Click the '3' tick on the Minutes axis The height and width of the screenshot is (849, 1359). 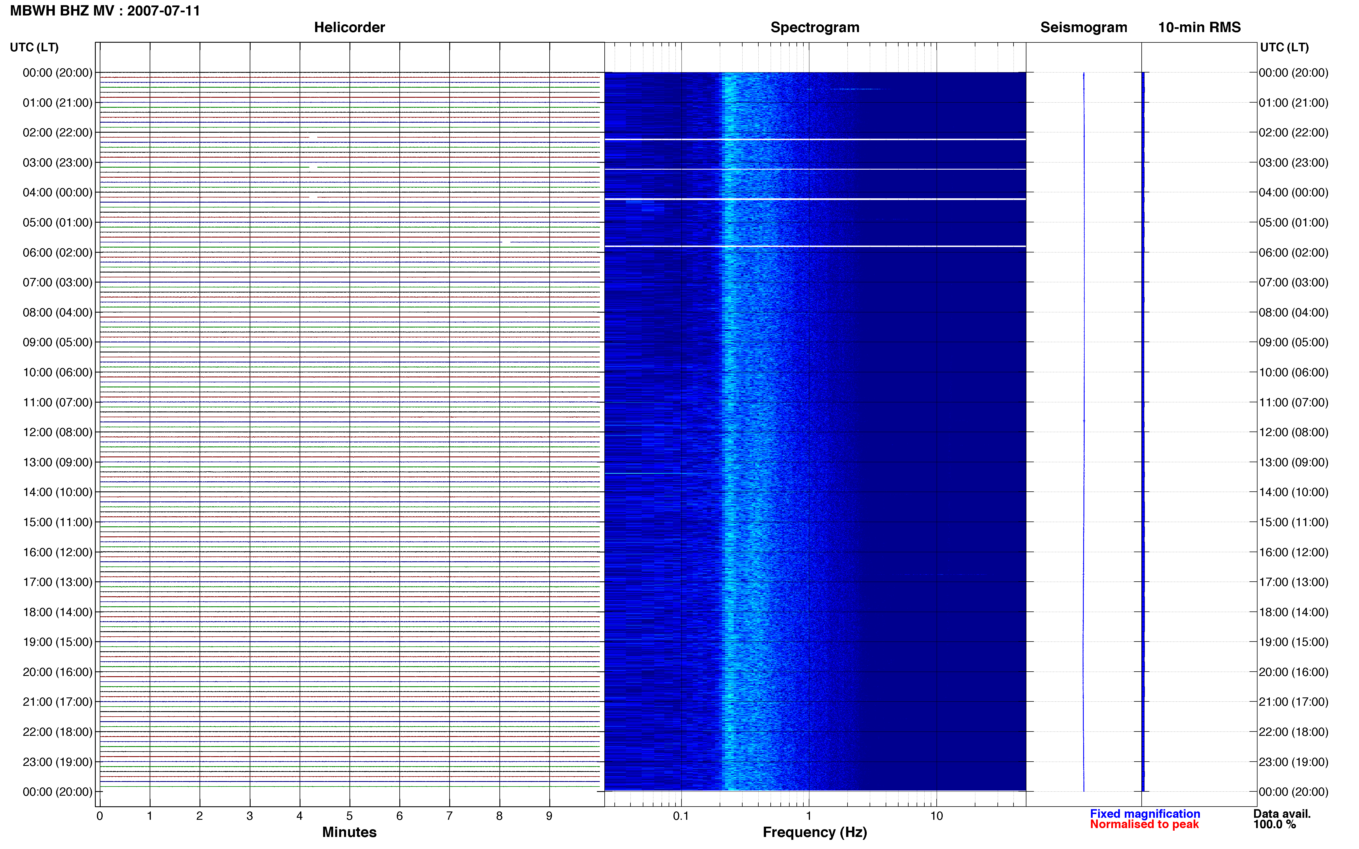[249, 816]
